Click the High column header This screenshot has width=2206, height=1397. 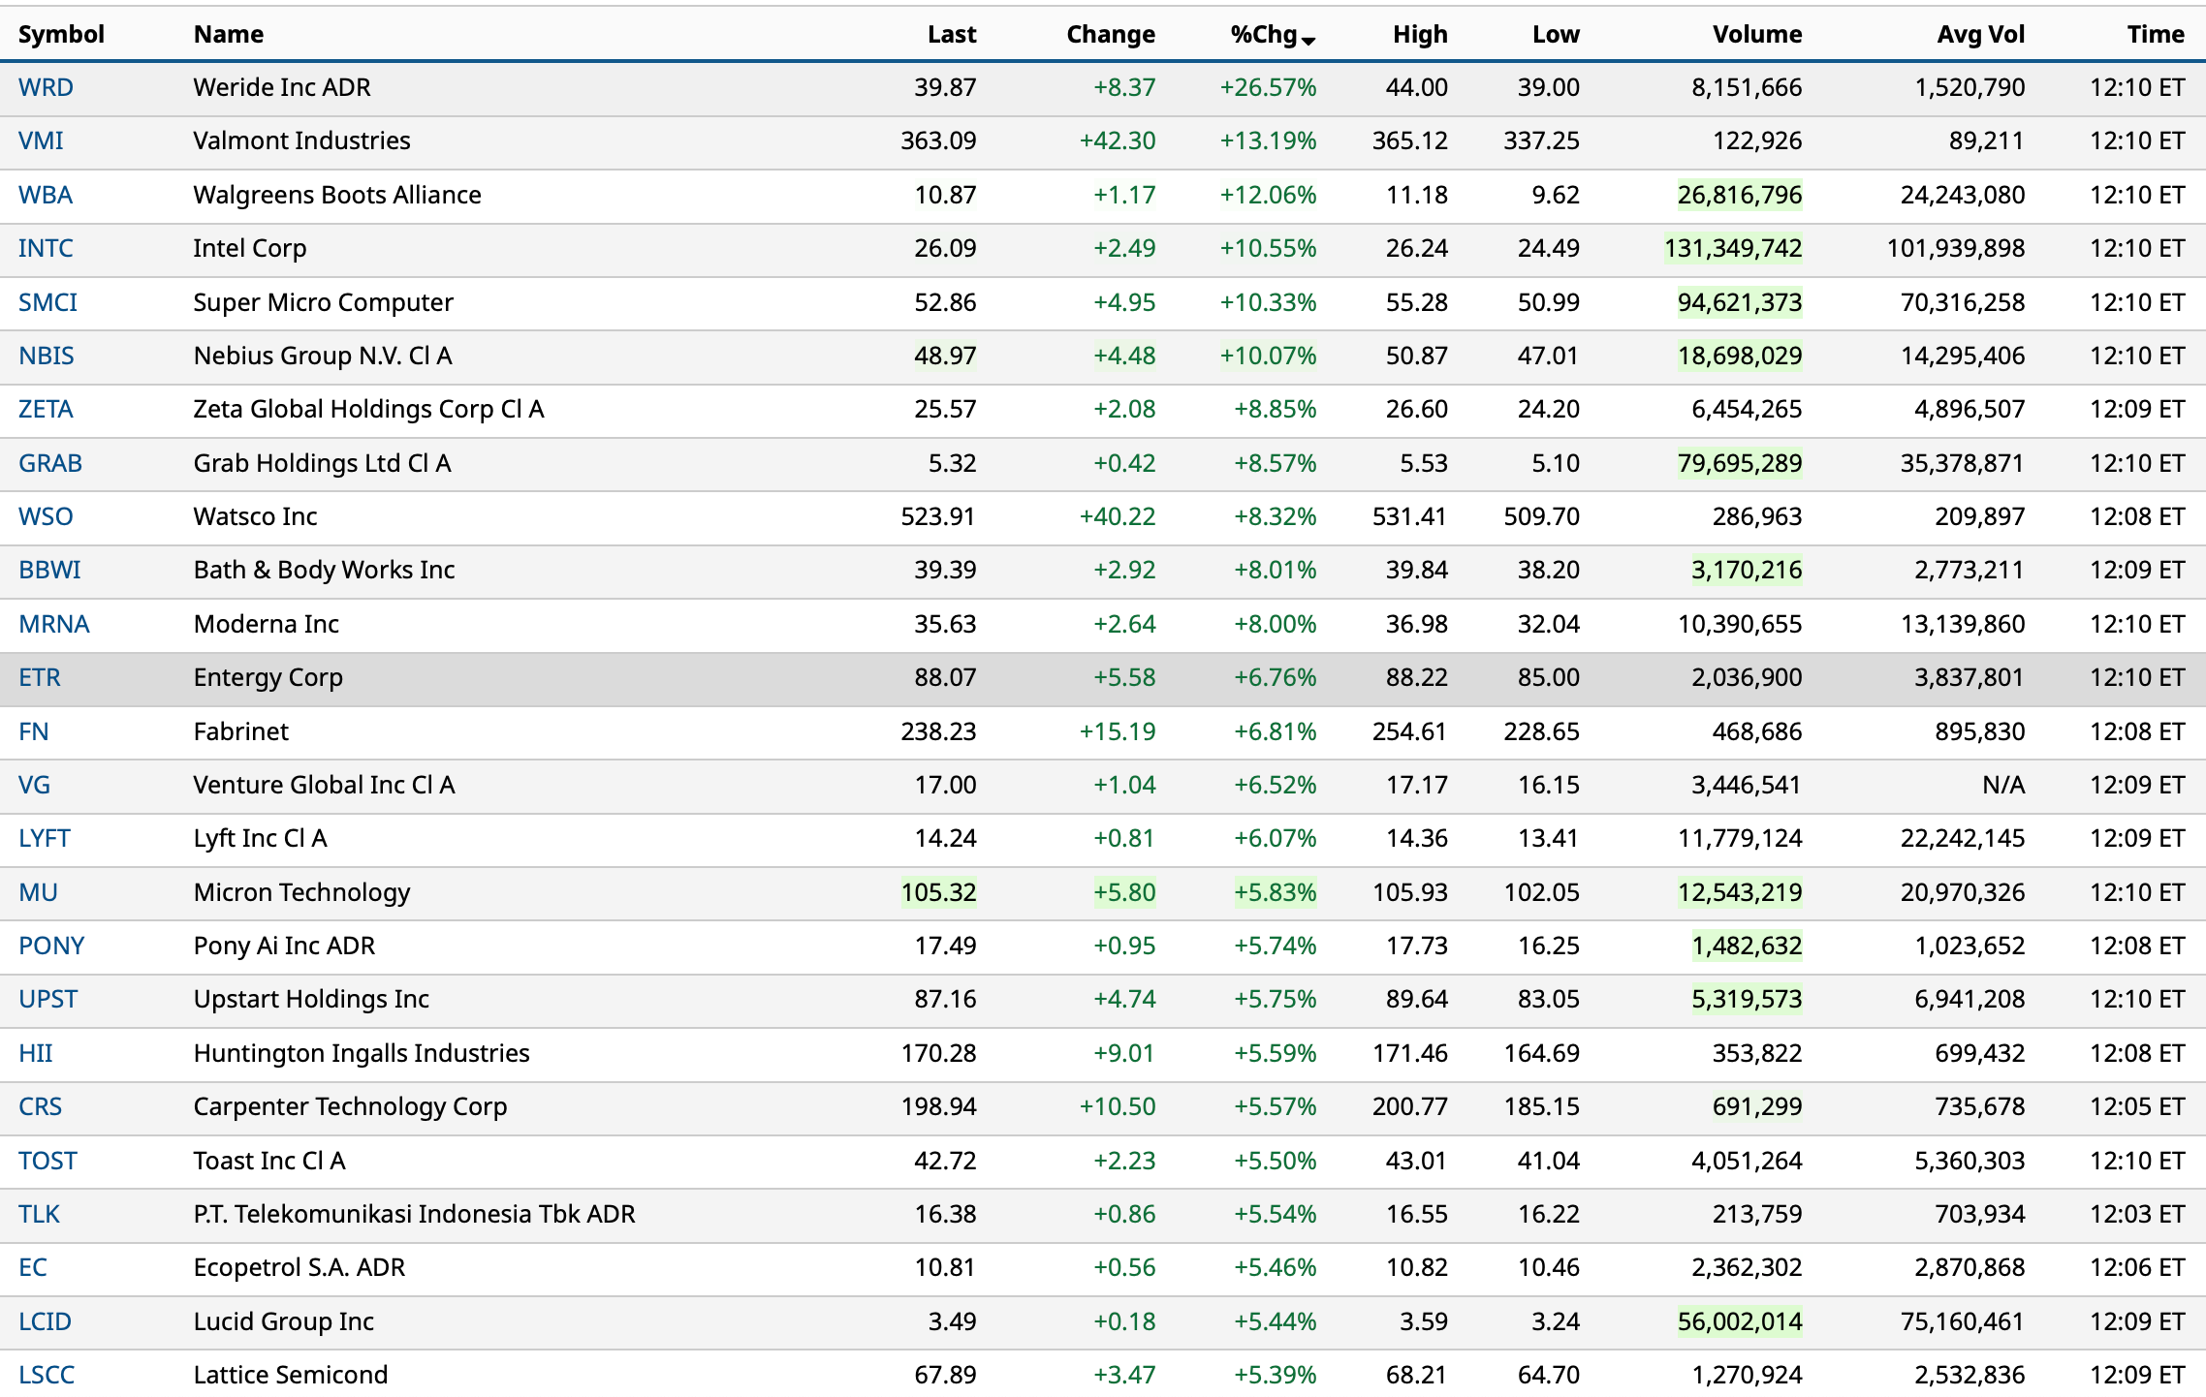(x=1419, y=34)
